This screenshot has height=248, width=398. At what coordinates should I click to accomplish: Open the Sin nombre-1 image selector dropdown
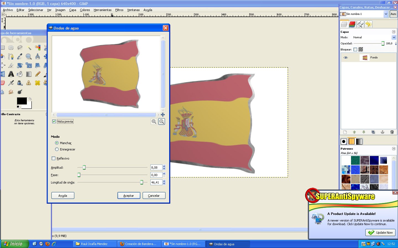click(386, 14)
